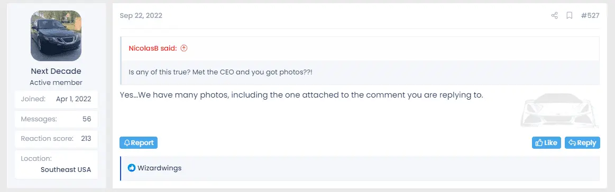Click Wizardwings in the reactions list
Image resolution: width=615 pixels, height=192 pixels.
[159, 168]
